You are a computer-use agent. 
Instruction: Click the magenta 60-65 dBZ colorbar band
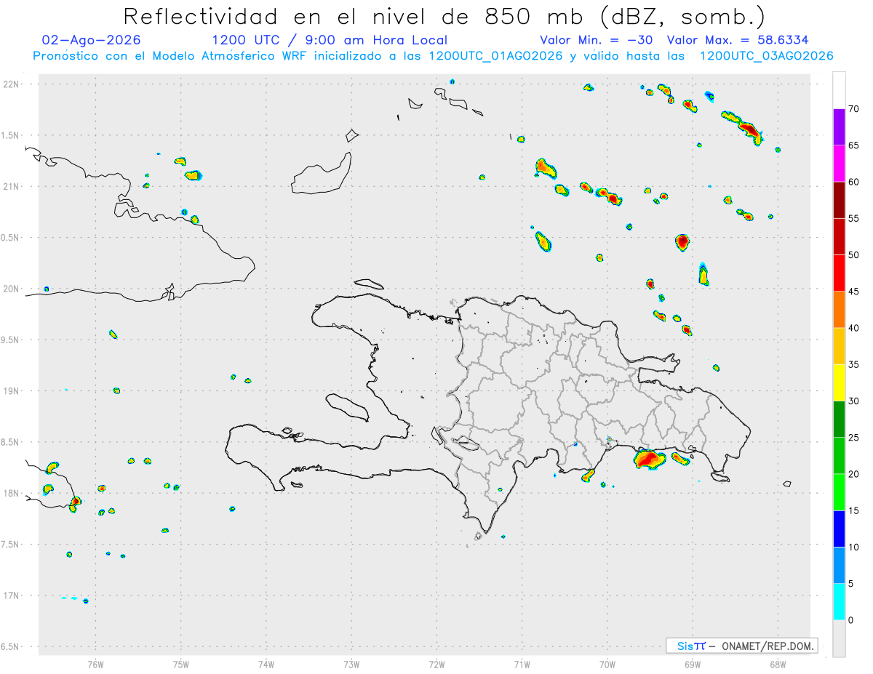(x=839, y=164)
